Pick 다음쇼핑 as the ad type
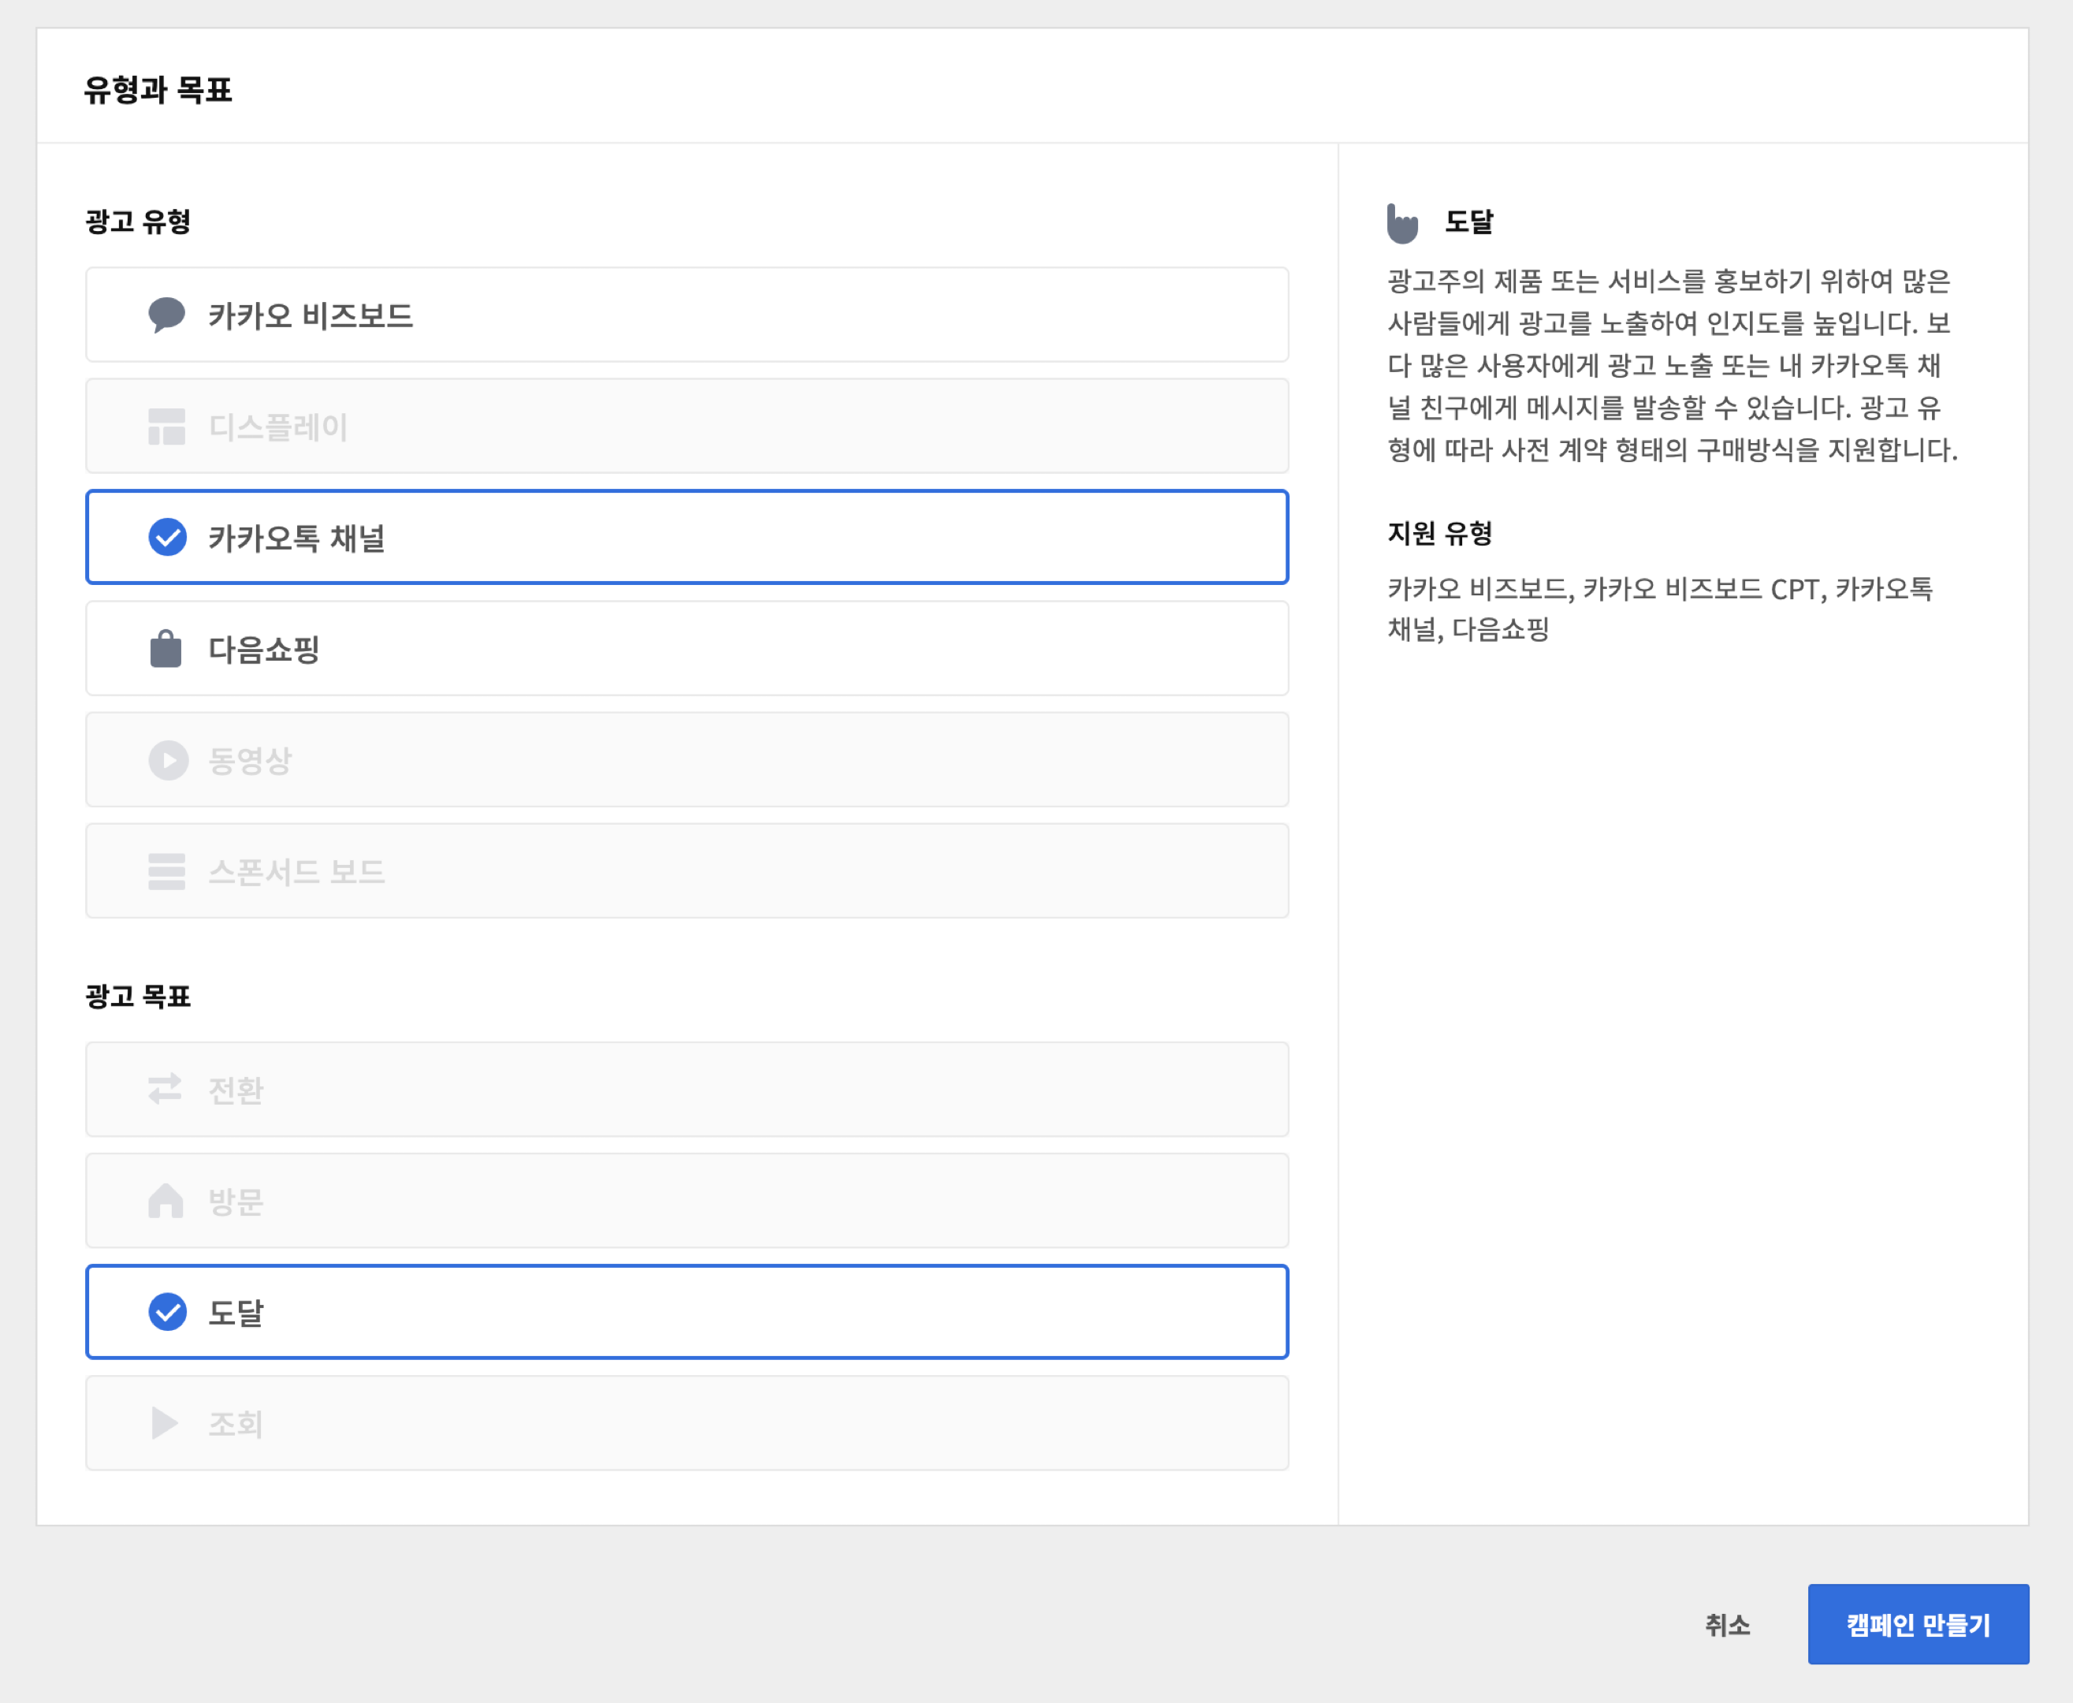Image resolution: width=2073 pixels, height=1703 pixels. 687,648
